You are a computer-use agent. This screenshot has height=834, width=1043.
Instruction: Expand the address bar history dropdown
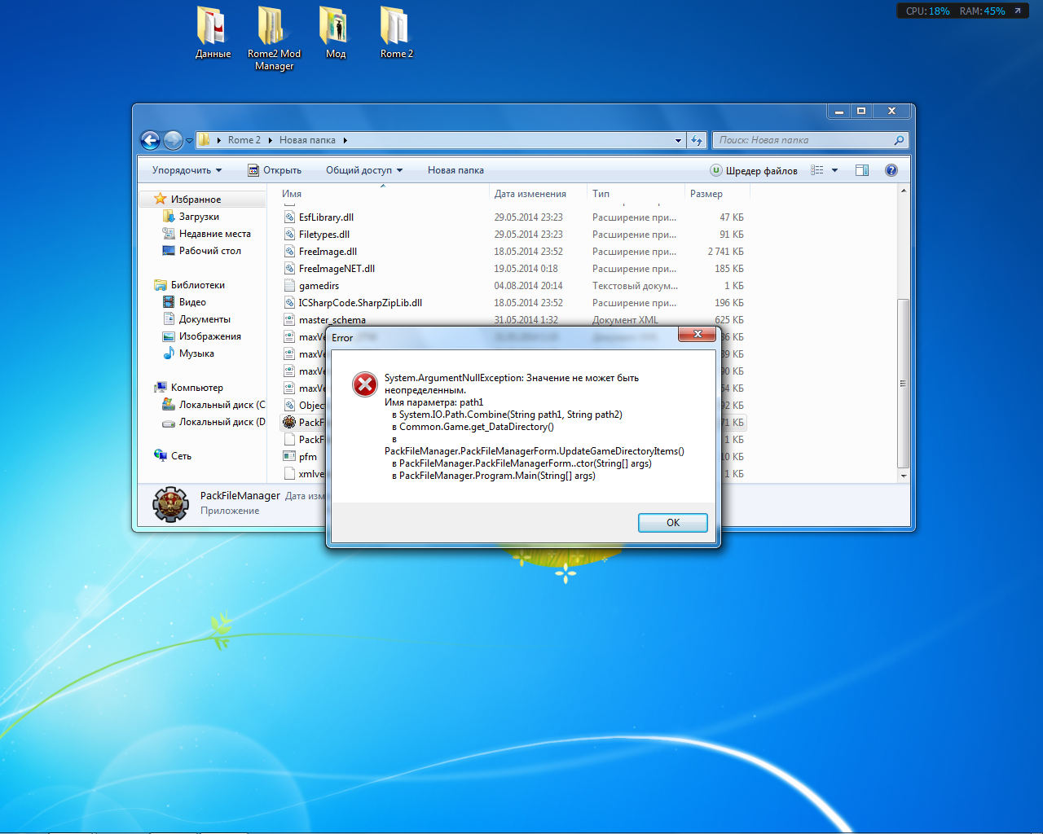[x=678, y=140]
